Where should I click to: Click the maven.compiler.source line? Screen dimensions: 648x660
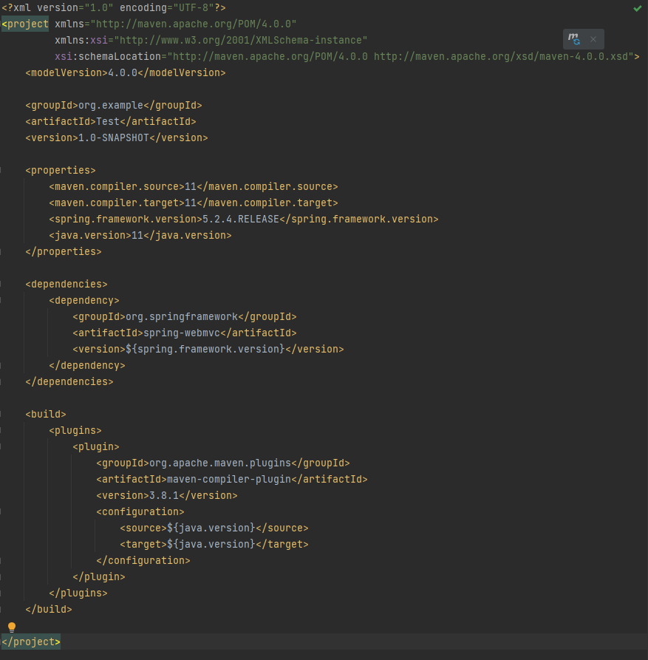tap(194, 186)
